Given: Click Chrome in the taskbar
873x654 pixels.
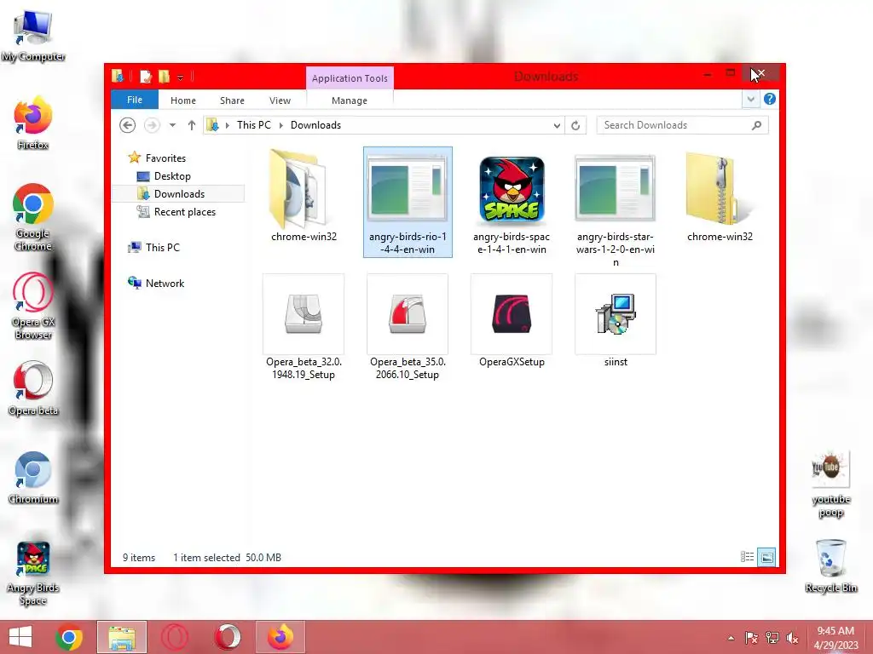Looking at the screenshot, I should [x=69, y=637].
